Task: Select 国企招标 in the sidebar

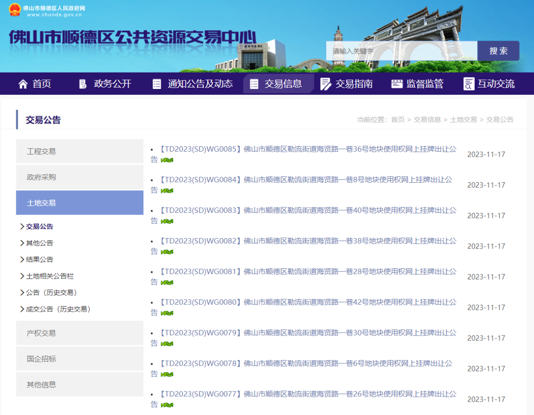Action: point(80,359)
